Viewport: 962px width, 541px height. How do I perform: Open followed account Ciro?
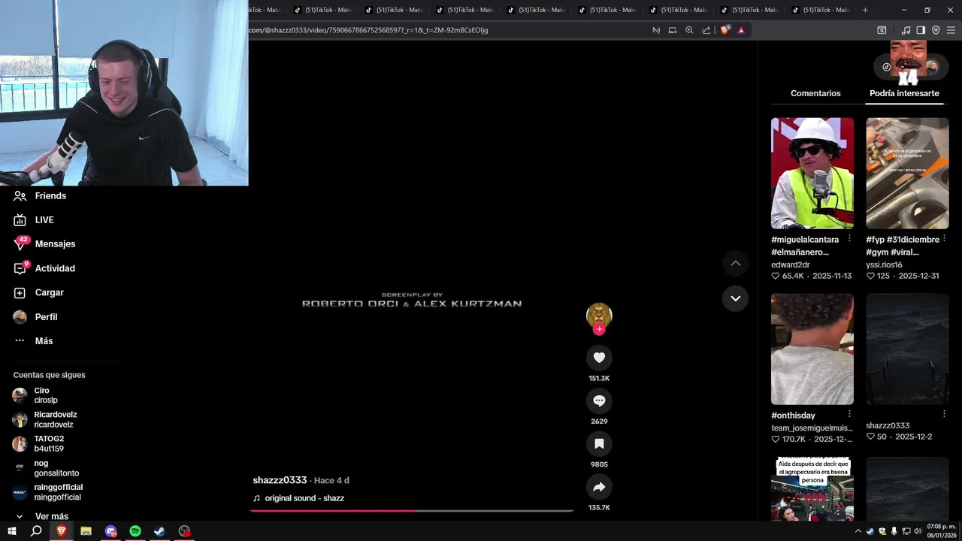pos(35,395)
